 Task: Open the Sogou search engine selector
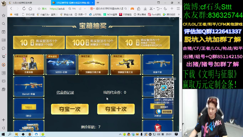(92, 9)
